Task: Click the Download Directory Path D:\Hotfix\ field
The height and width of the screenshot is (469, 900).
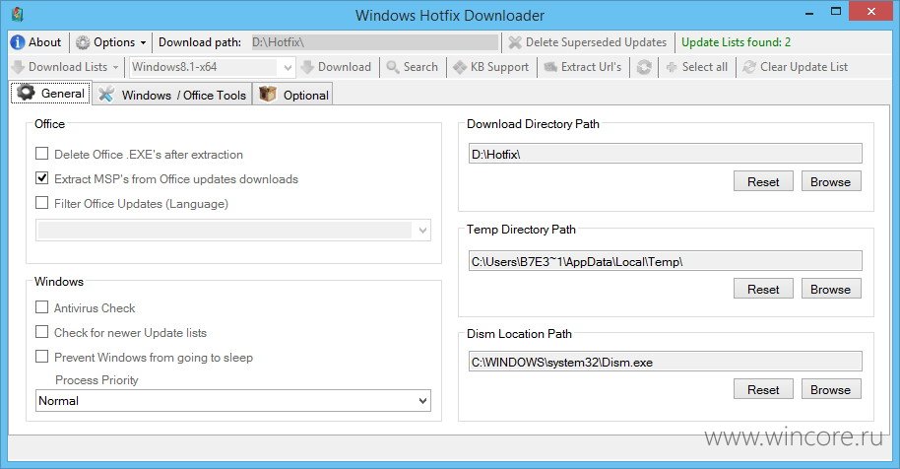Action: [666, 154]
